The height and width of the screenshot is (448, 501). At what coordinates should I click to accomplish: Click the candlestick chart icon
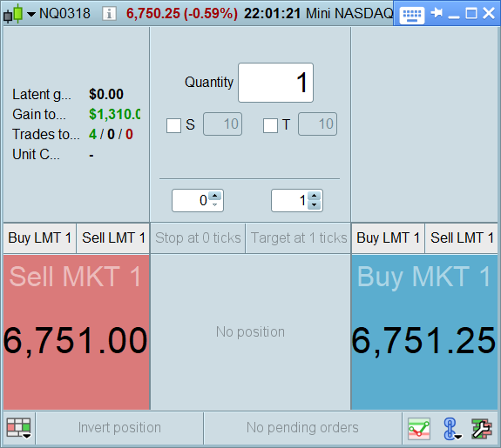(x=13, y=14)
